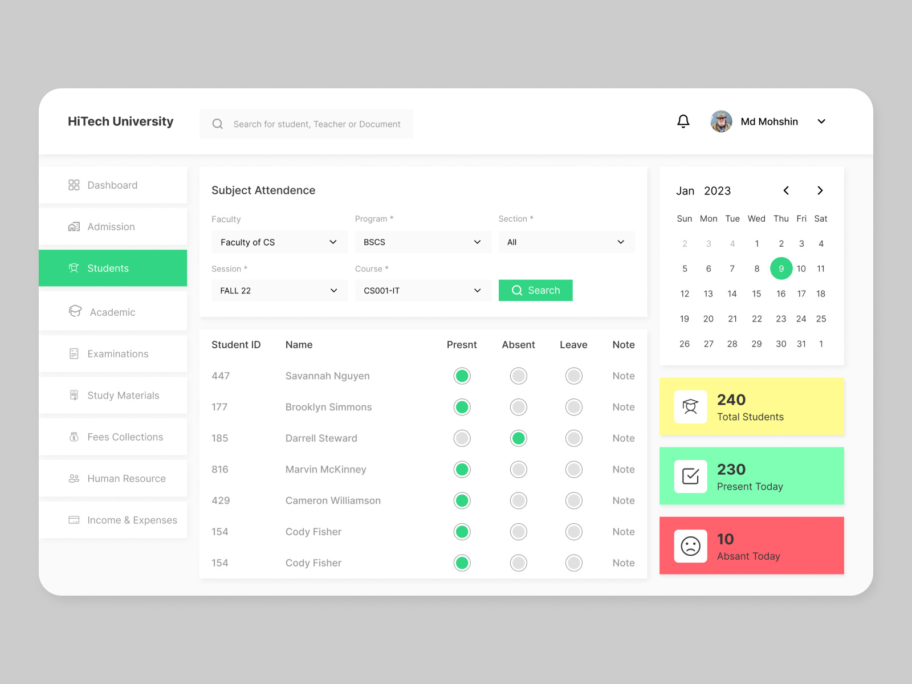Click the Study Materials icon

[x=74, y=395]
